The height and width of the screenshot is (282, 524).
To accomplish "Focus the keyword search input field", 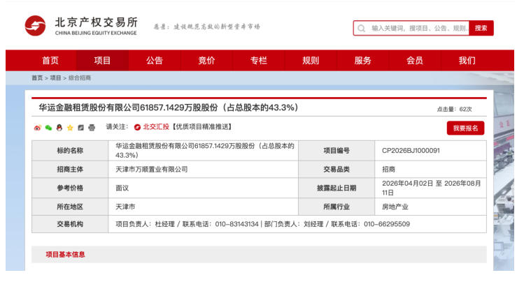I will pyautogui.click(x=418, y=29).
